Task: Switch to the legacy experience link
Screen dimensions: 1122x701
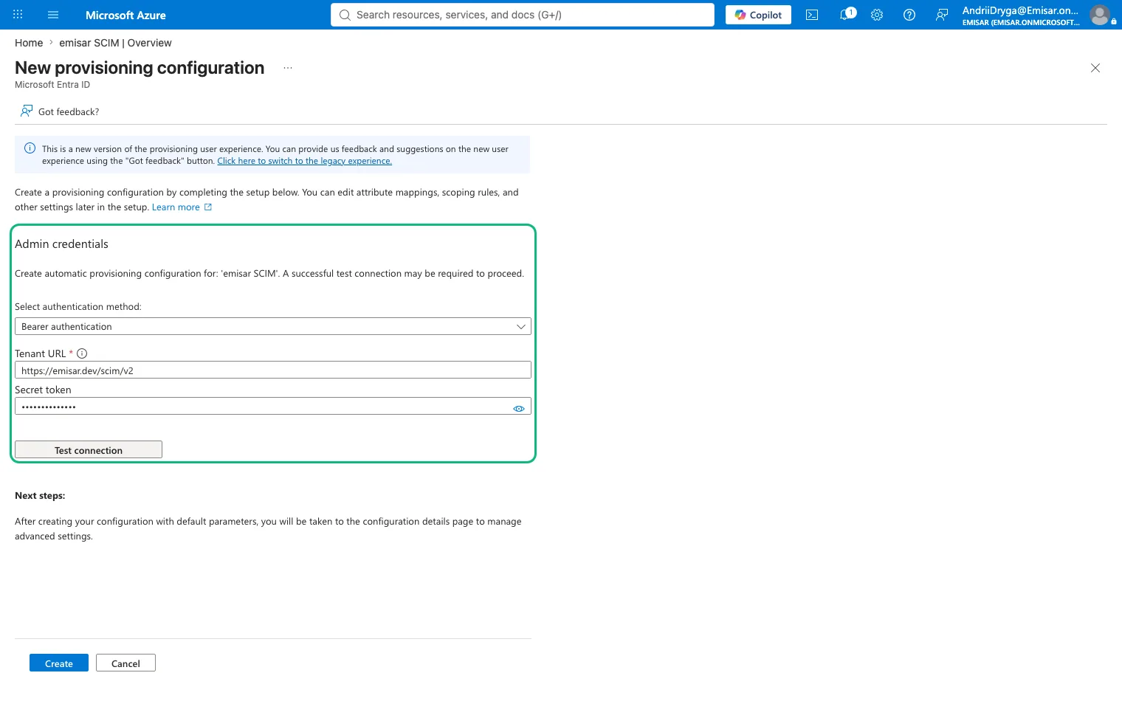Action: point(304,161)
